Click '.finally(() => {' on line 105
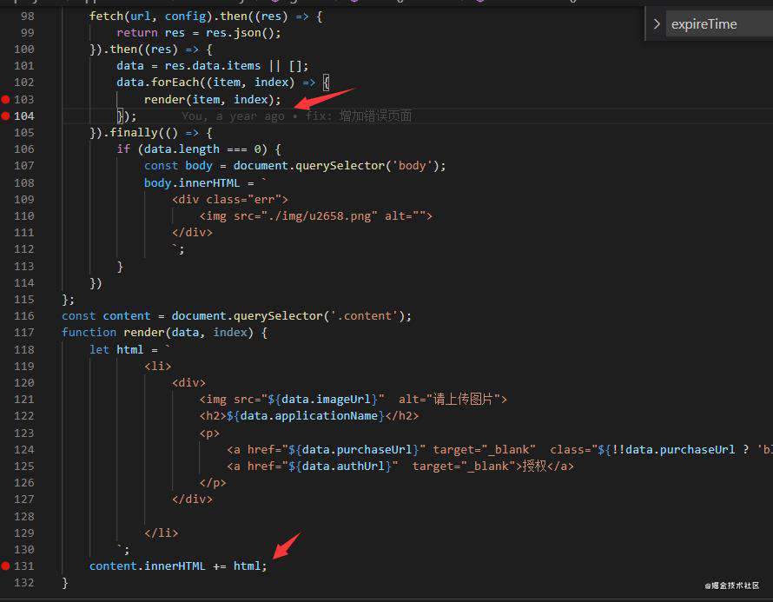773x602 pixels. point(157,133)
